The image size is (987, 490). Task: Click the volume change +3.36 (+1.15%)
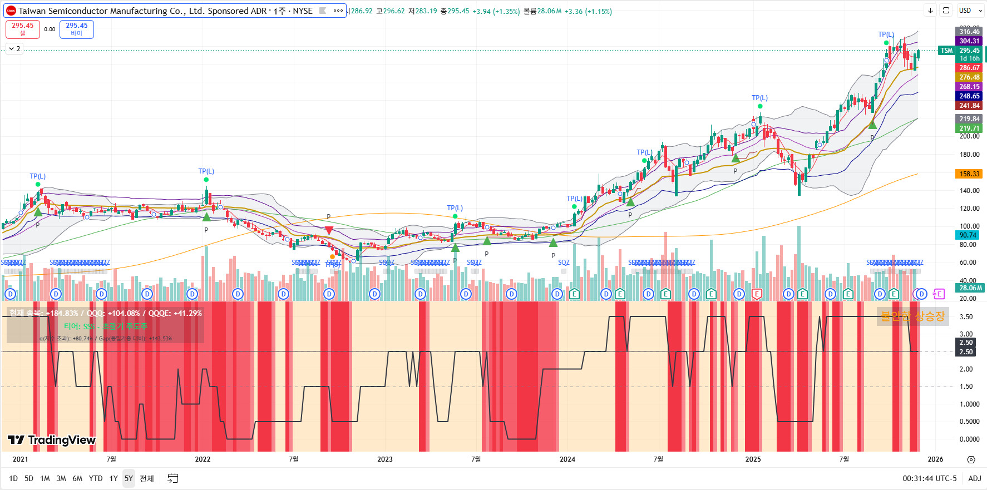[589, 11]
